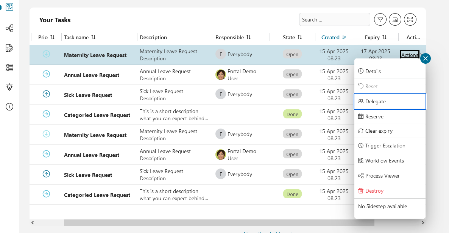The height and width of the screenshot is (233, 449).
Task: Sort tasks by Prio column
Action: click(x=52, y=37)
